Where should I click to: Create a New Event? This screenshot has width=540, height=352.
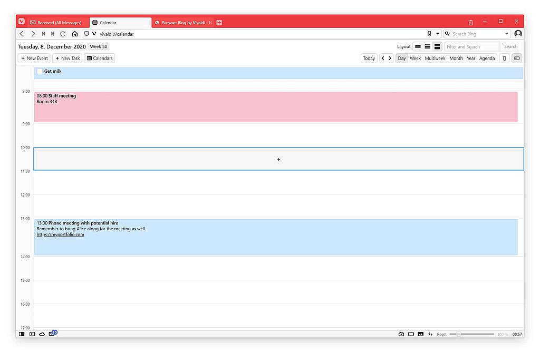click(x=34, y=58)
